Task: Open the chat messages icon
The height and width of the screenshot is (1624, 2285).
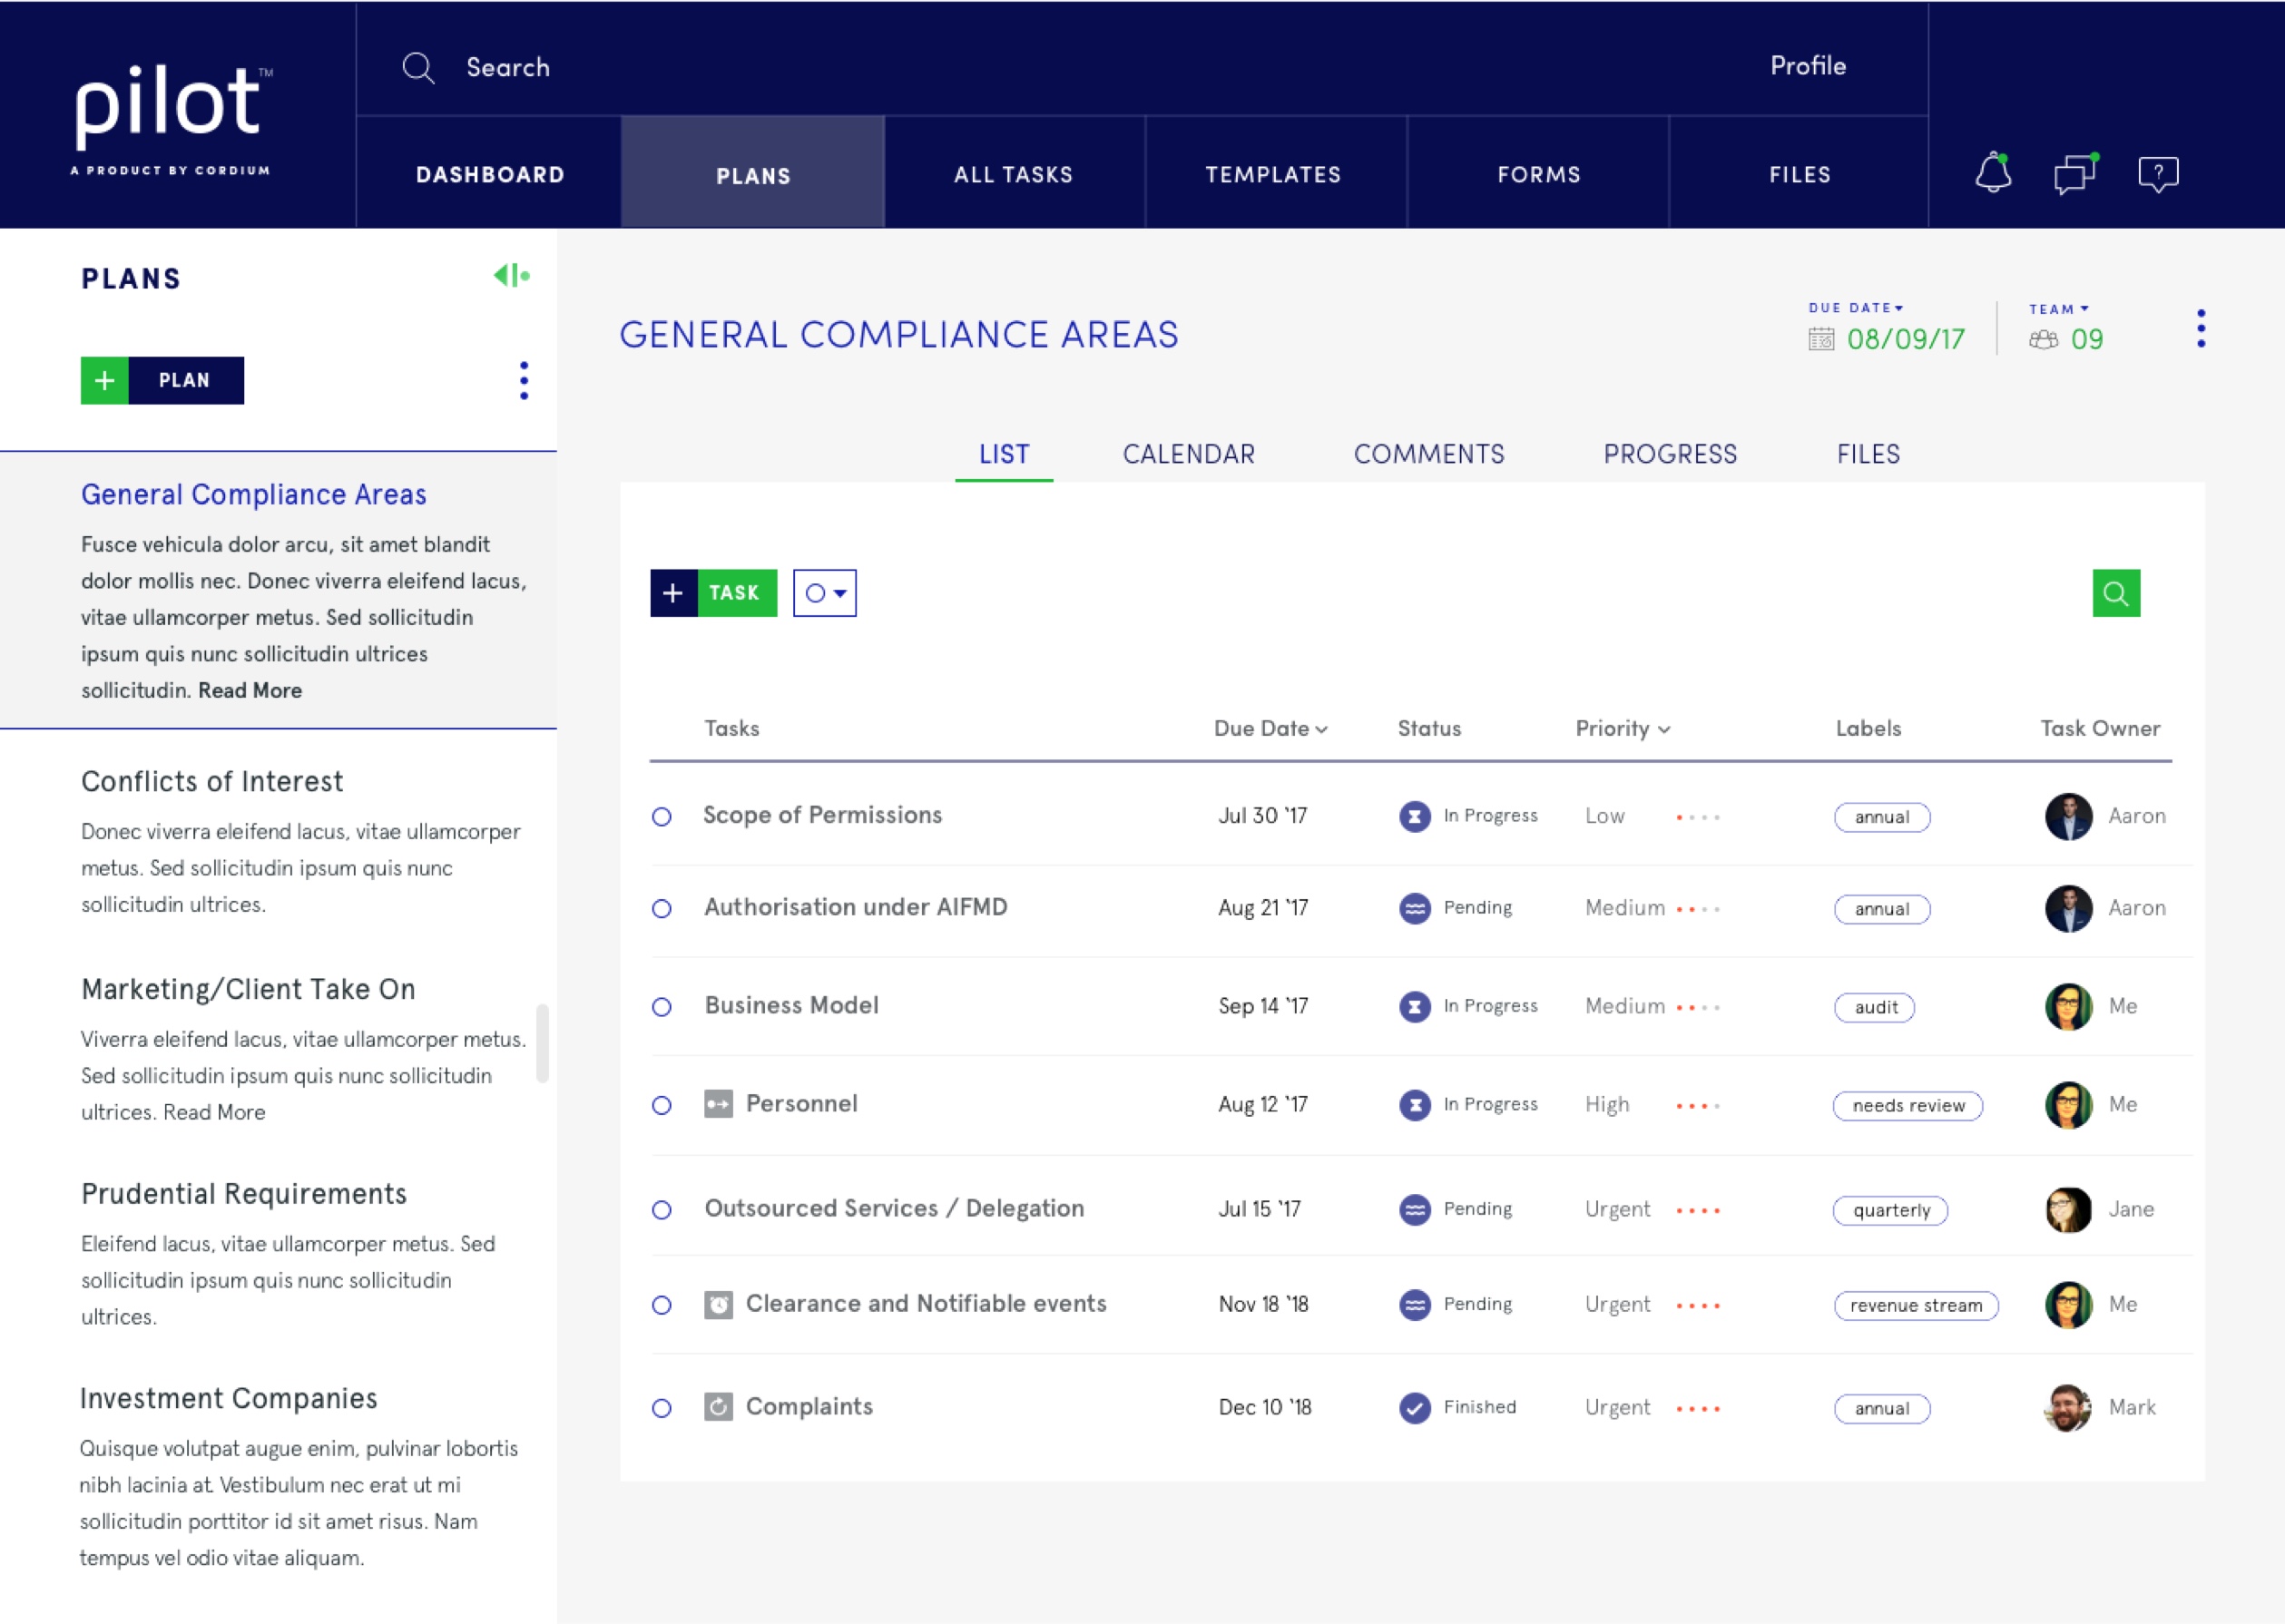Action: pos(2075,174)
